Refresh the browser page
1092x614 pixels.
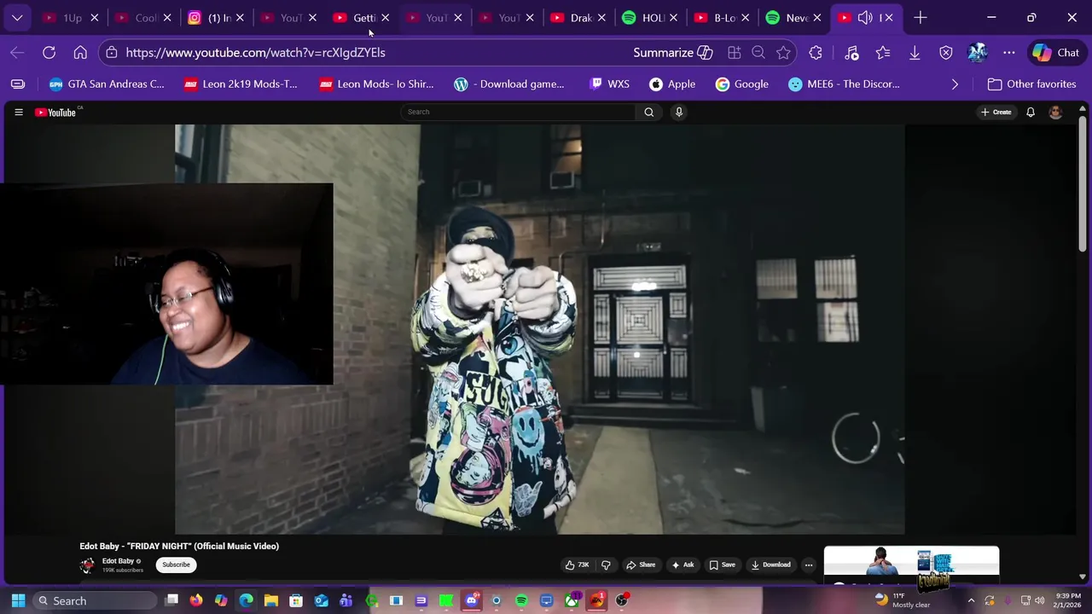(x=49, y=53)
